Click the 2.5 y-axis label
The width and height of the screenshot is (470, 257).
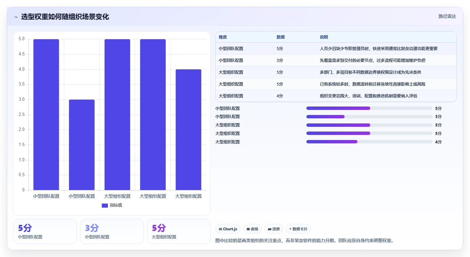(x=21, y=115)
